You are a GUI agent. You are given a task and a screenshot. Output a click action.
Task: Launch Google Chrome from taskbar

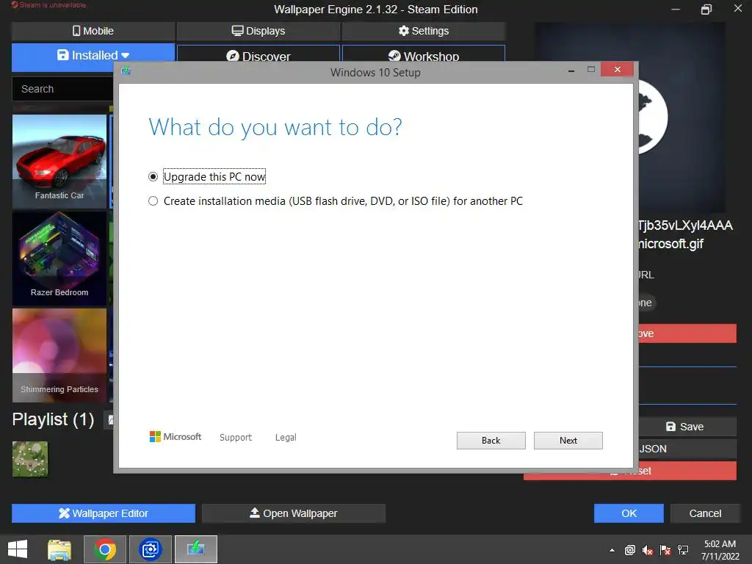105,549
